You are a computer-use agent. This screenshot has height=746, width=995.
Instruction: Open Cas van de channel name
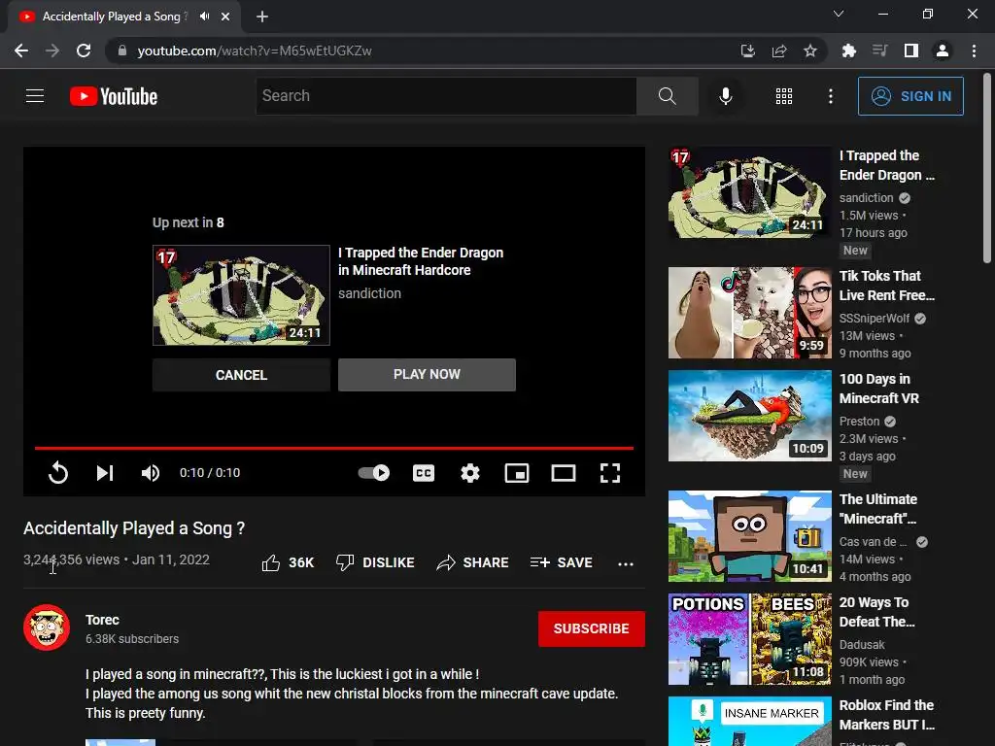(874, 542)
